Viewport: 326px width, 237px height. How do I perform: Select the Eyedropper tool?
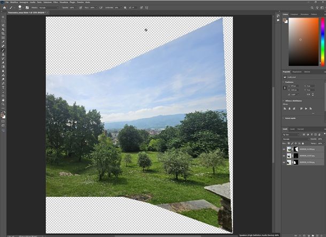[x=3, y=42]
